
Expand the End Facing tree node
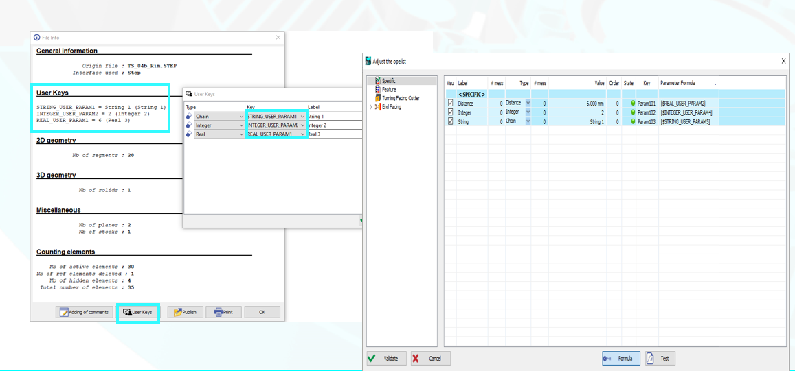pyautogui.click(x=371, y=107)
